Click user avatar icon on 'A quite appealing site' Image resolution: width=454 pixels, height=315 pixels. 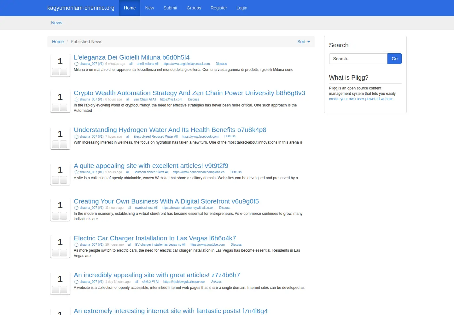pos(76,172)
